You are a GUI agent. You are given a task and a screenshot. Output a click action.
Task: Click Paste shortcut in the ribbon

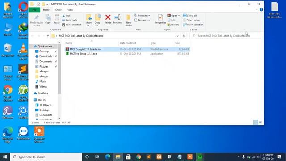click(x=71, y=25)
